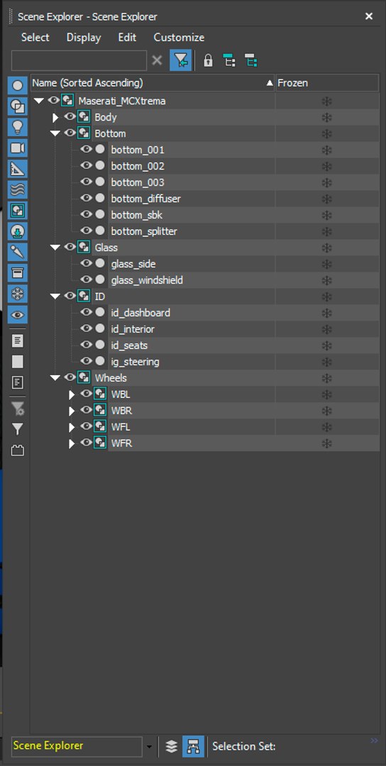Click Display All icon in sidebar
The image size is (386, 766).
click(x=18, y=340)
